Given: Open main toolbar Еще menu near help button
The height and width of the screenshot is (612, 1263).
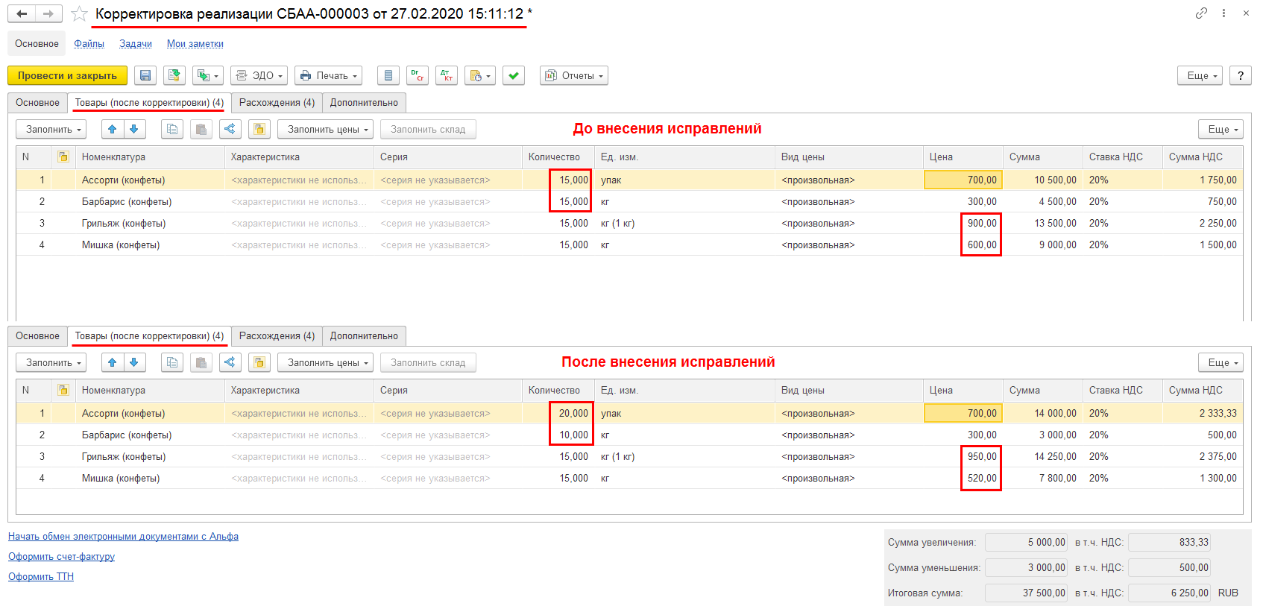Looking at the screenshot, I should pos(1200,75).
